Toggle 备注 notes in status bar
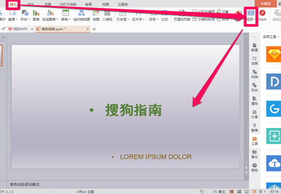 point(219,191)
